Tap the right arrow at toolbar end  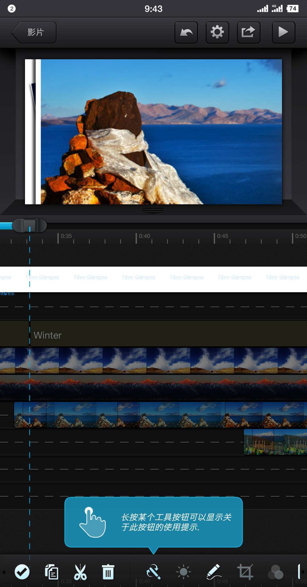[303, 572]
